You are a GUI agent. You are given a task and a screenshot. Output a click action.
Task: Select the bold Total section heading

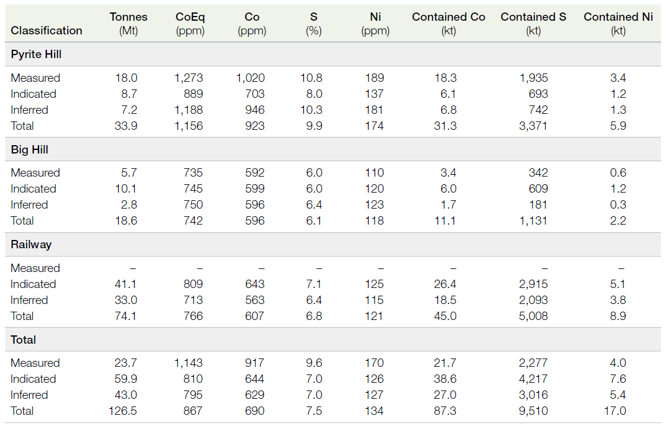(x=23, y=340)
